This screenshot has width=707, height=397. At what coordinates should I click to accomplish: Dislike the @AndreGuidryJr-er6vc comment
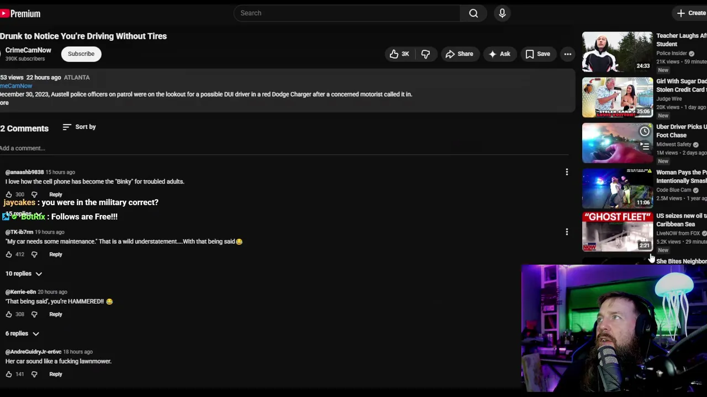(34, 374)
